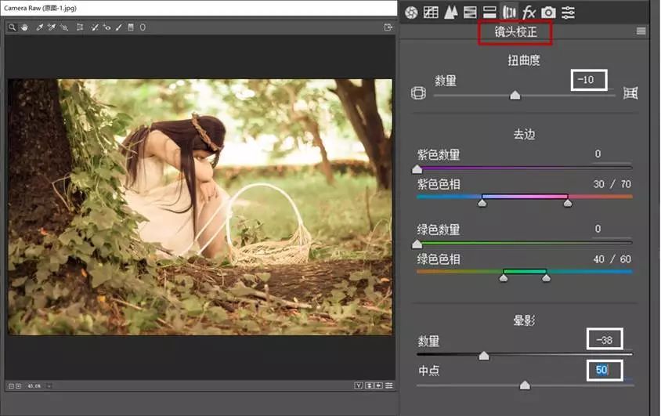Click the 紫色数量 value field
This screenshot has width=661, height=416.
coord(610,154)
